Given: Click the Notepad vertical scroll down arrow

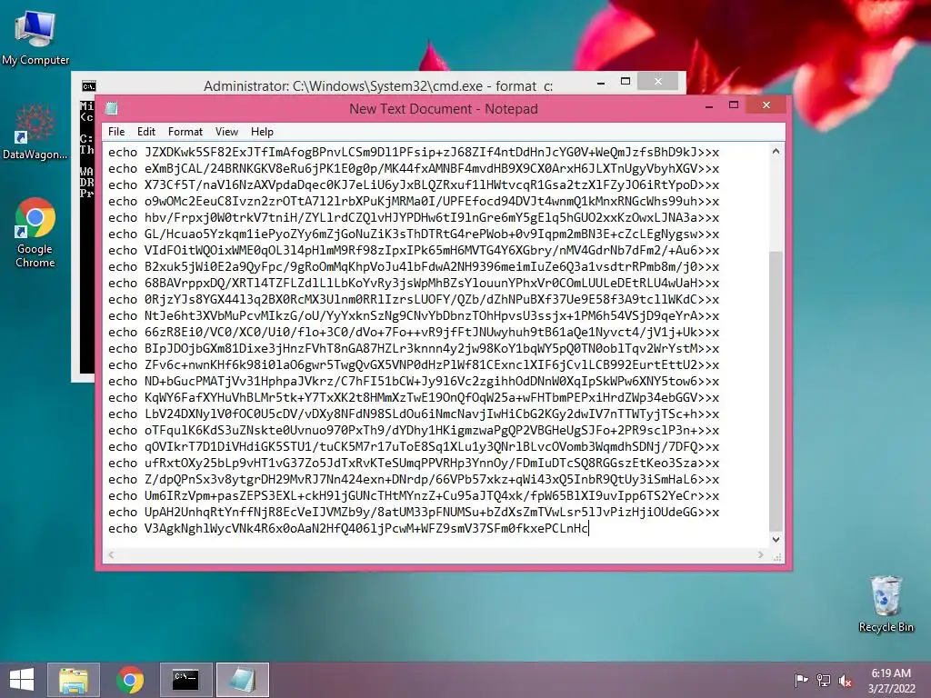Looking at the screenshot, I should (776, 540).
